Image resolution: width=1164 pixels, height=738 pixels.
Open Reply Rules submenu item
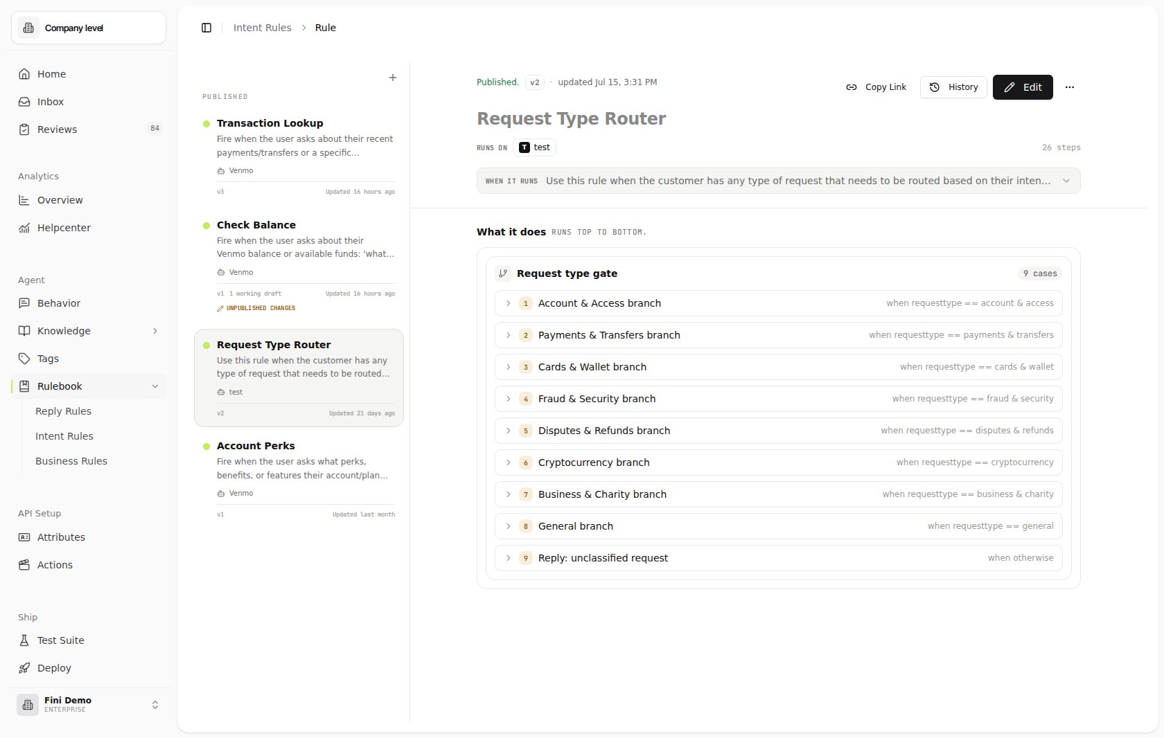63,411
